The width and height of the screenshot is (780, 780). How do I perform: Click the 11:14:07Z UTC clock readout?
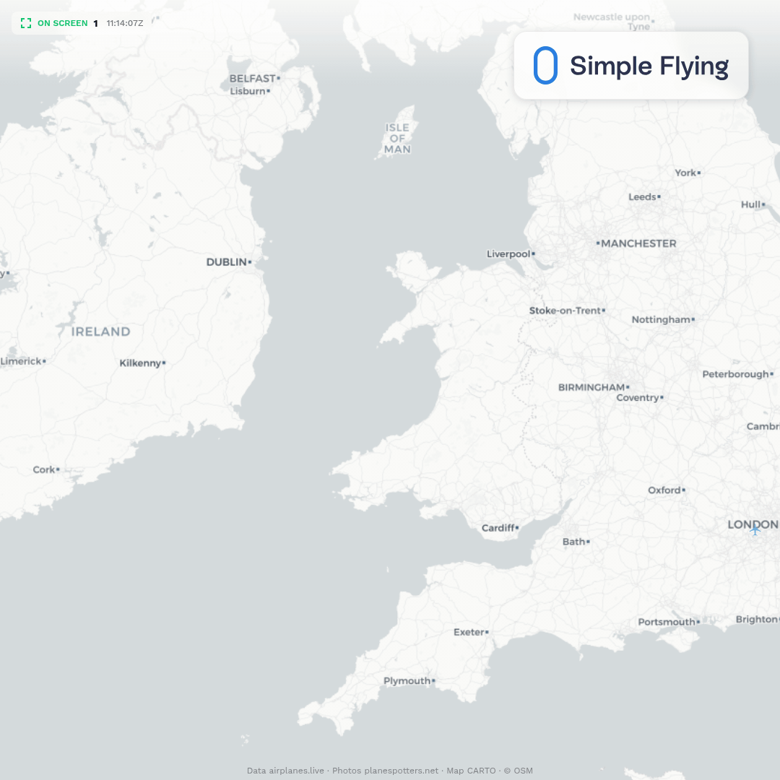(125, 23)
